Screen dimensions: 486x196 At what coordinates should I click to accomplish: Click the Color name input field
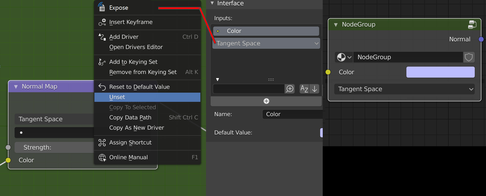[293, 114]
